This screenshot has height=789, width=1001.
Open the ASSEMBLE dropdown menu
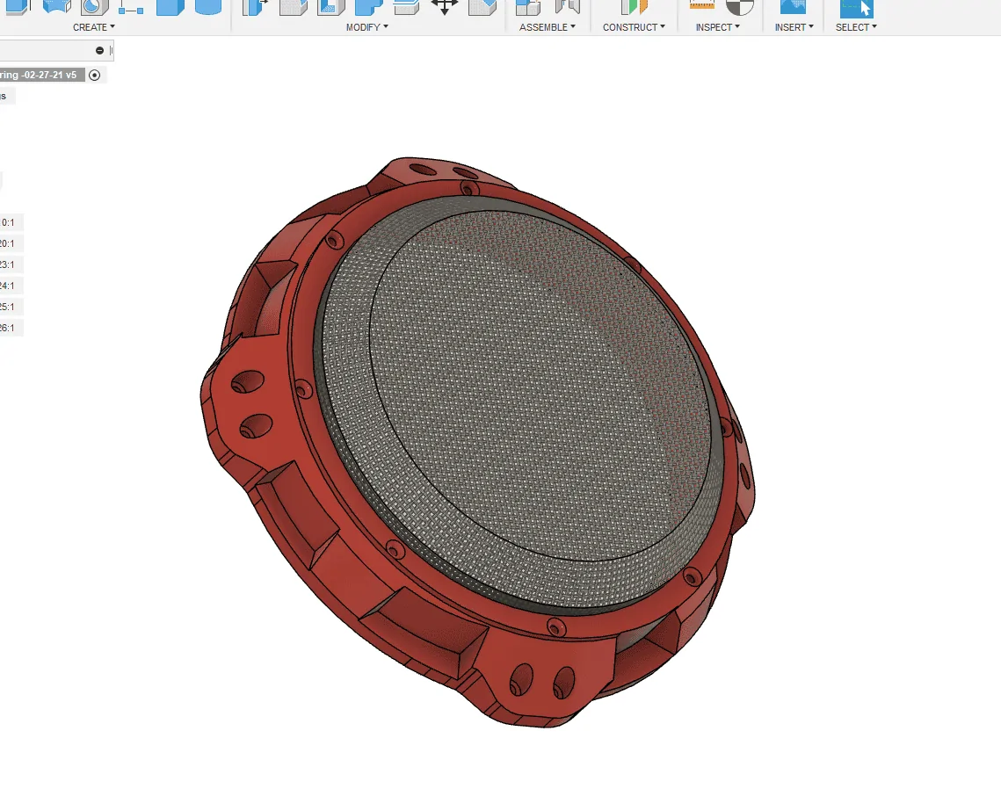click(548, 27)
